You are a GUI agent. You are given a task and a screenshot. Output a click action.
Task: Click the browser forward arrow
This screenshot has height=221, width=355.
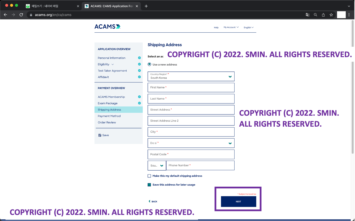coord(13,15)
